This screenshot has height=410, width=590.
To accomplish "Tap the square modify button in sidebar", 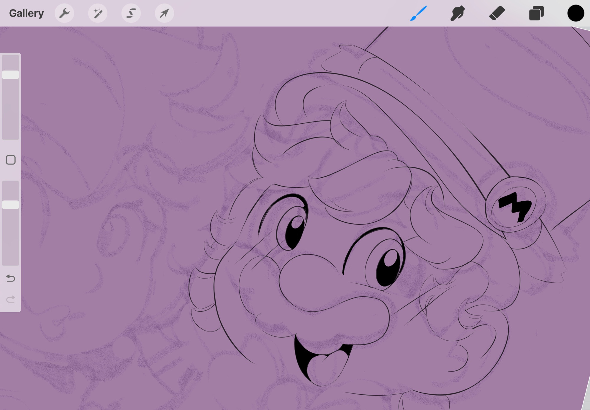I will pyautogui.click(x=11, y=160).
